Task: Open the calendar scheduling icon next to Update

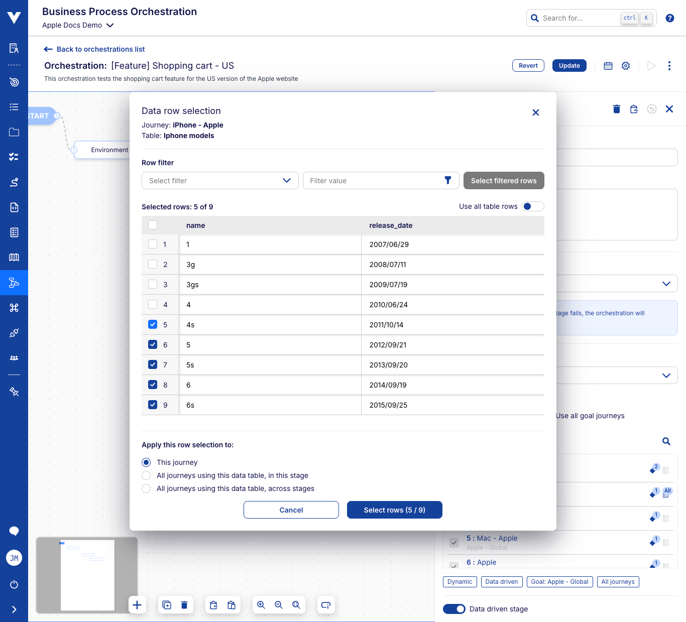Action: [x=608, y=65]
